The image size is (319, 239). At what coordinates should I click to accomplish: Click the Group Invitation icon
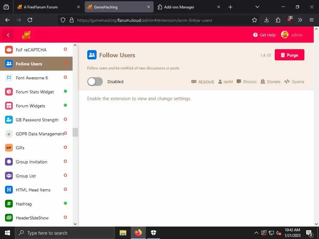pos(9,162)
